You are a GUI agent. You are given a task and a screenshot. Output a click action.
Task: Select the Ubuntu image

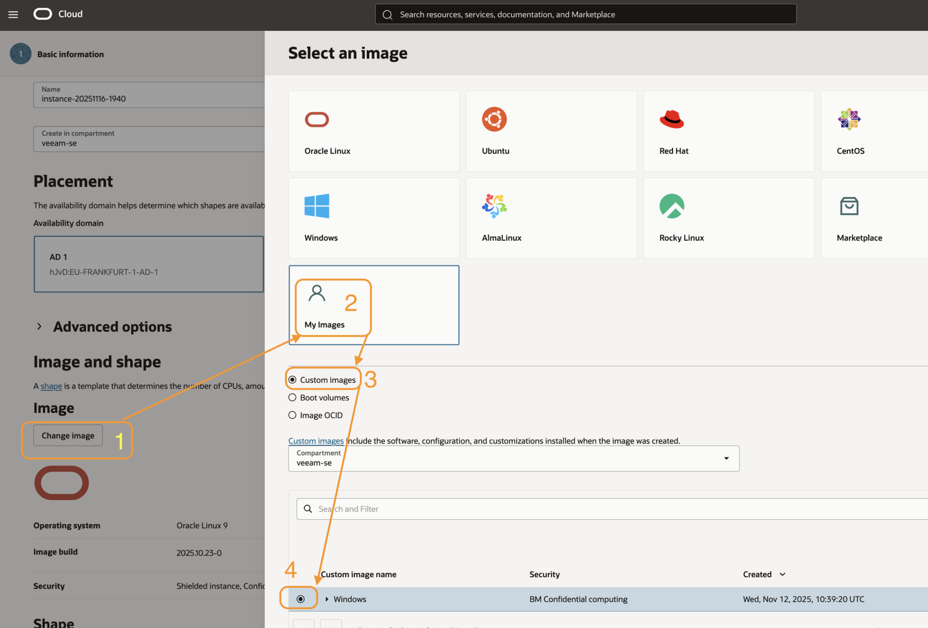pos(551,131)
